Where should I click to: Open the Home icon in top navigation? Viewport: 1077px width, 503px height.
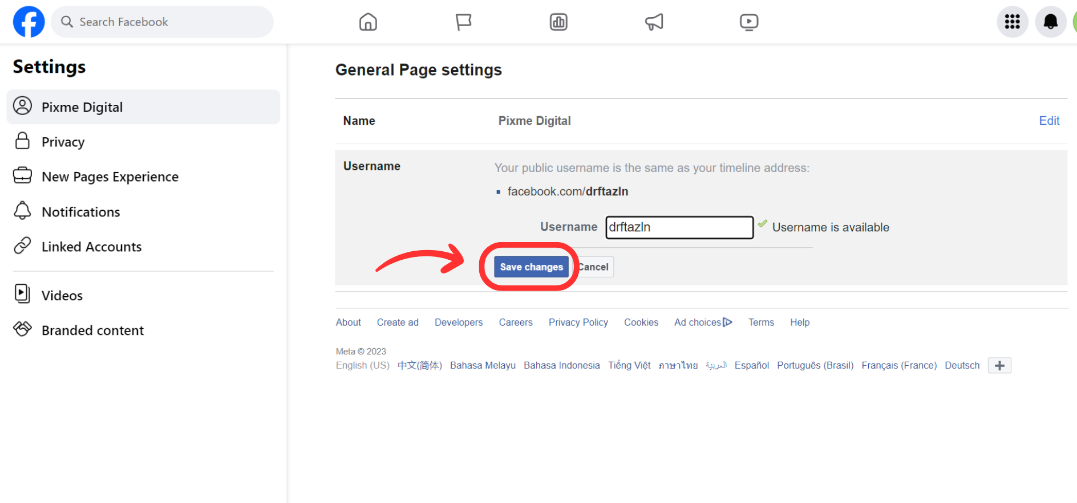[x=368, y=22]
